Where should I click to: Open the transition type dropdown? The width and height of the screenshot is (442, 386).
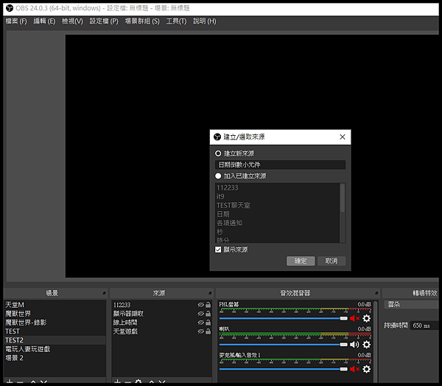pos(413,304)
